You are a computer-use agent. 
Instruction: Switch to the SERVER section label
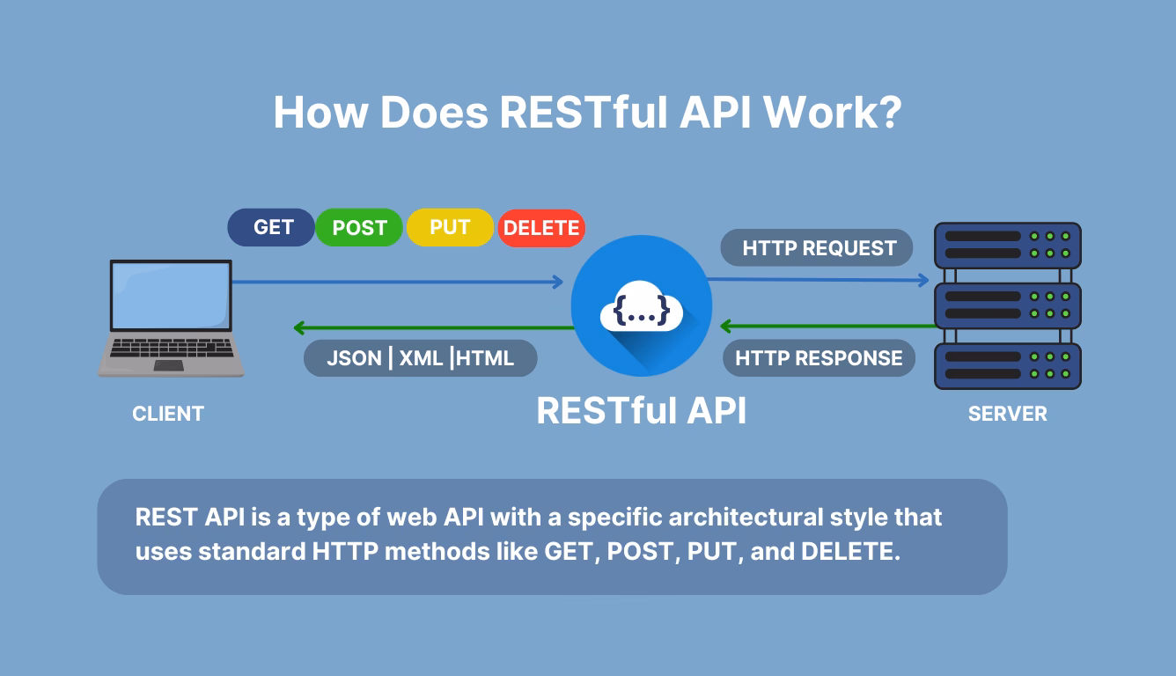[1007, 415]
